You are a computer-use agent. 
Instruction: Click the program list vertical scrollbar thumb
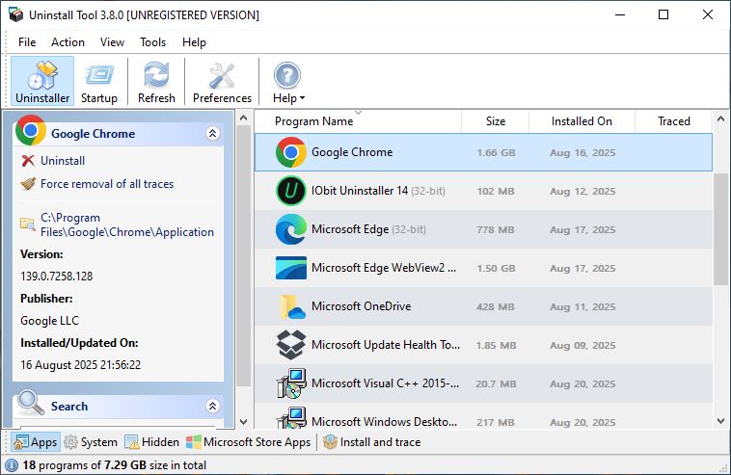[720, 228]
